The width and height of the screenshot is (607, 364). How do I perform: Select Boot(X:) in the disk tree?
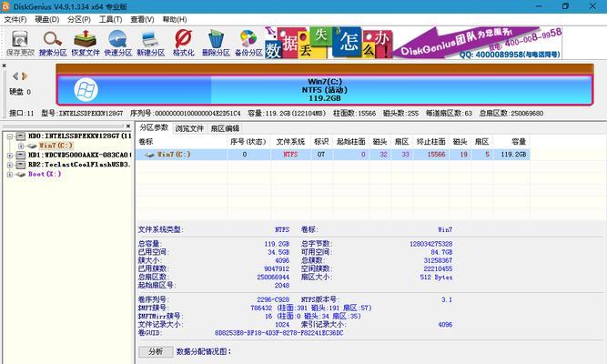(45, 174)
